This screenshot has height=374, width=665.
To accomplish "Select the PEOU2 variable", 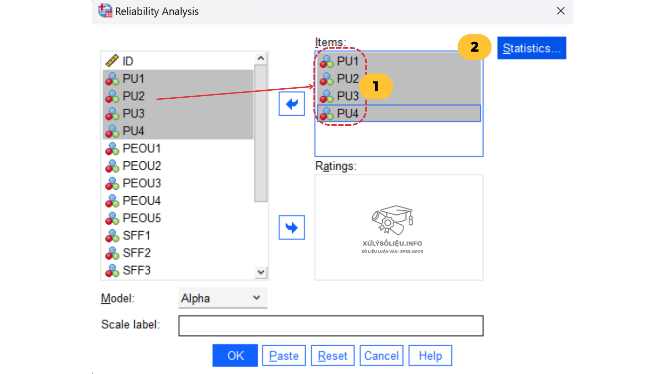I will pyautogui.click(x=178, y=166).
